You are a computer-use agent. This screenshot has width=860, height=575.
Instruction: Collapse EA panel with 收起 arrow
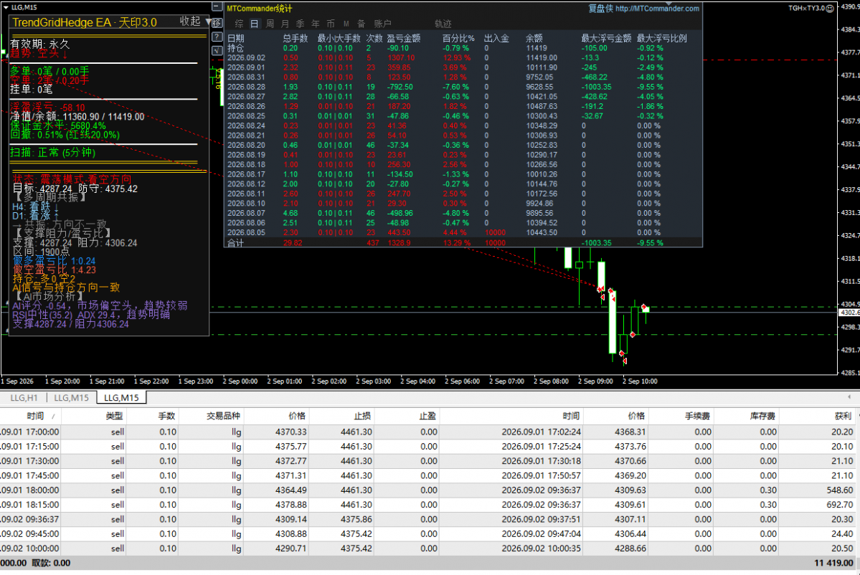pos(208,22)
